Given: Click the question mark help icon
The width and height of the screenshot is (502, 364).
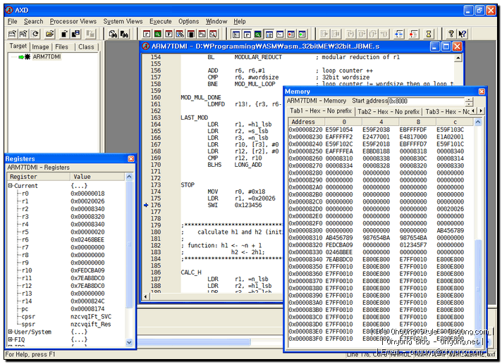Looking at the screenshot, I should point(451,34).
